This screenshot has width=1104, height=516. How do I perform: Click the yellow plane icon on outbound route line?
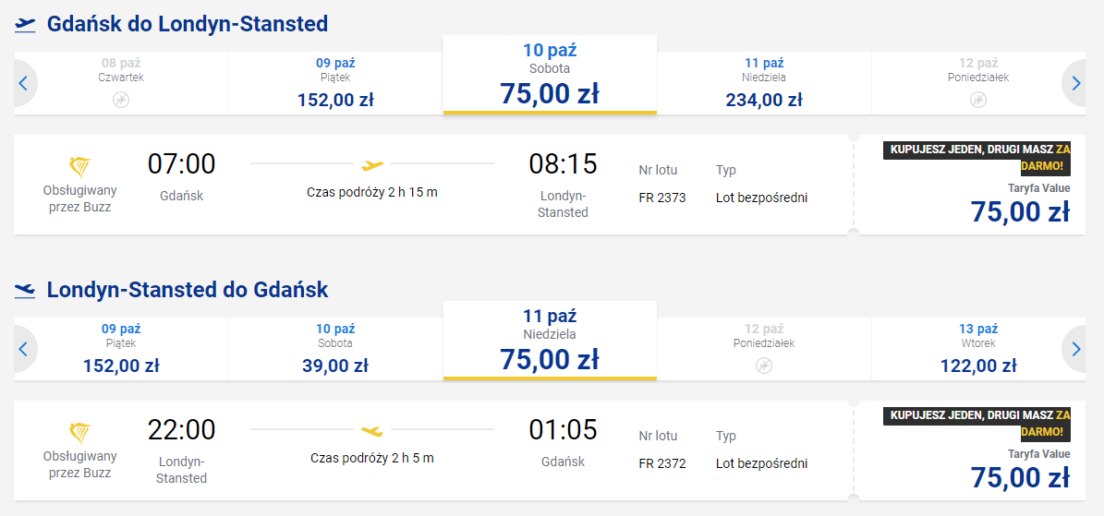(372, 165)
